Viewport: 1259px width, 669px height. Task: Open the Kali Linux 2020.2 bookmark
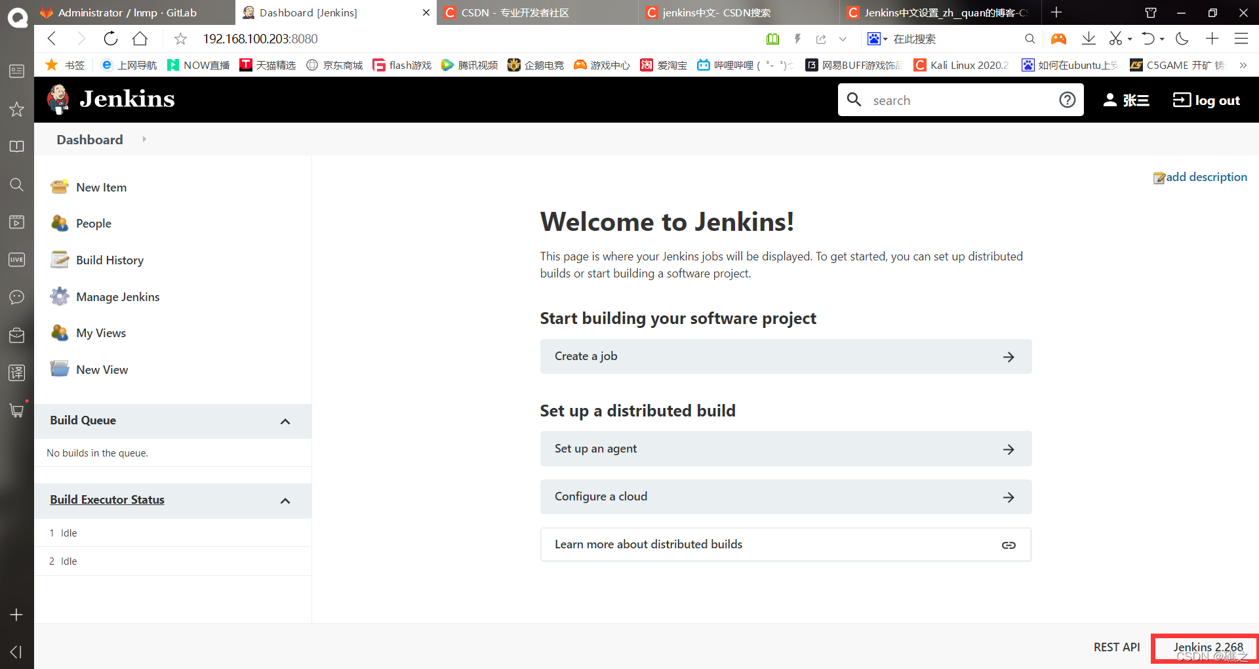pos(961,65)
